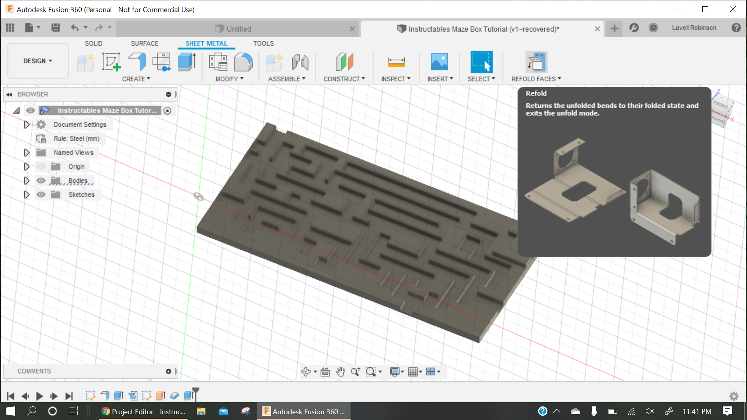Jump to timeline end
This screenshot has height=420, width=747.
coord(69,396)
